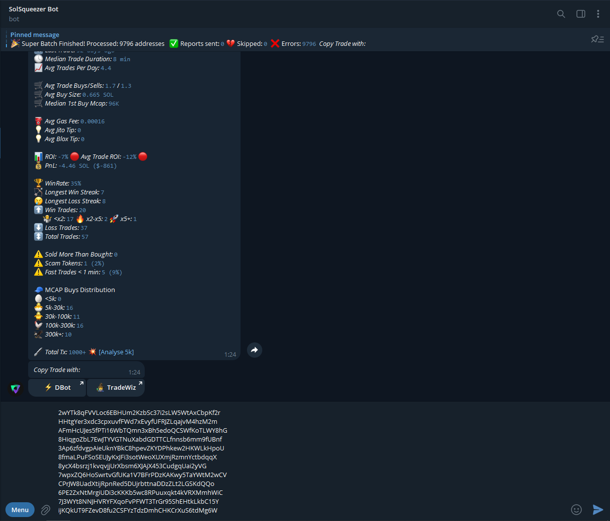Open the DBot copy trade button
This screenshot has height=521, width=610.
point(57,387)
